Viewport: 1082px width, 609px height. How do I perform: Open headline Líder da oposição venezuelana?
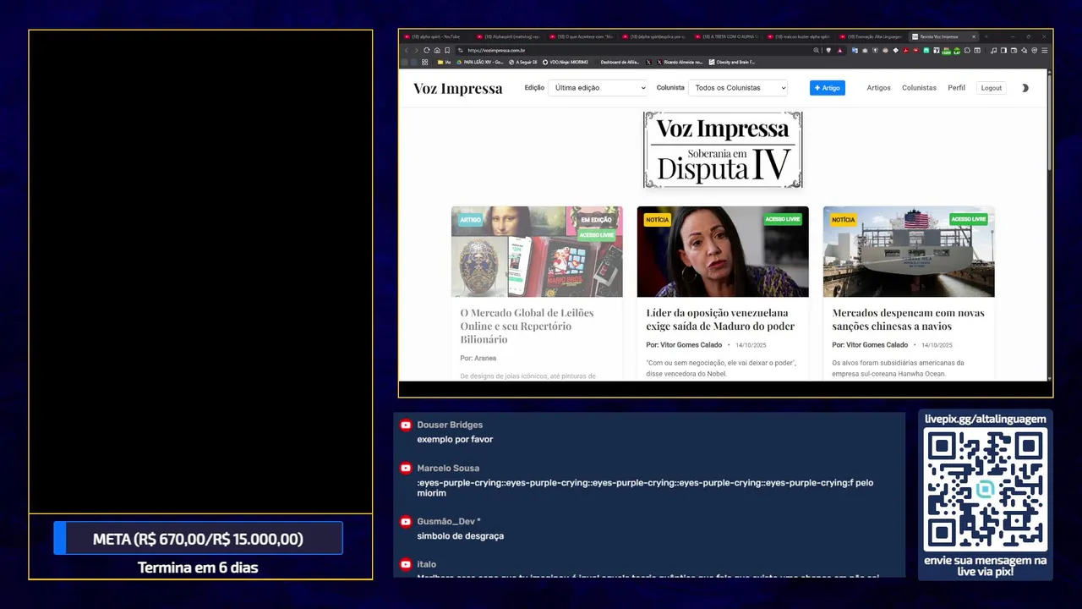(720, 319)
